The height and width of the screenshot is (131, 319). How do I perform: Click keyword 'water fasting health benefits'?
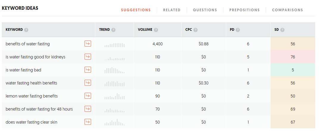pyautogui.click(x=31, y=83)
